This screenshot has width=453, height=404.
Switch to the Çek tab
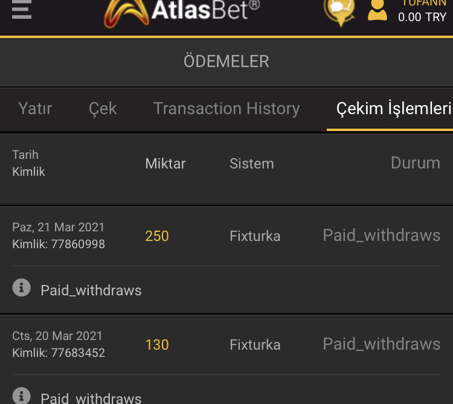103,109
